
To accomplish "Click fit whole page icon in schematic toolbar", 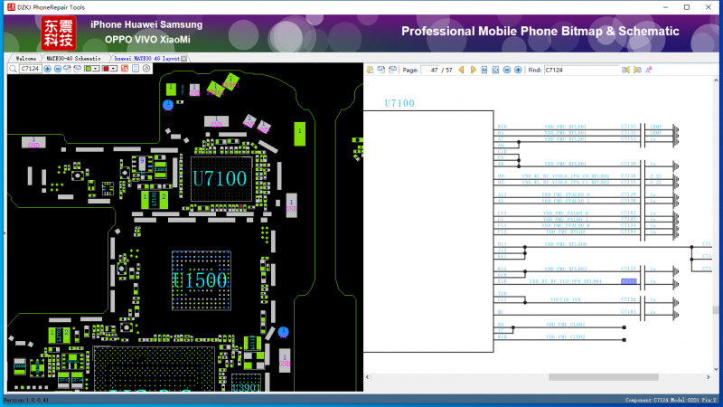I will pos(495,70).
